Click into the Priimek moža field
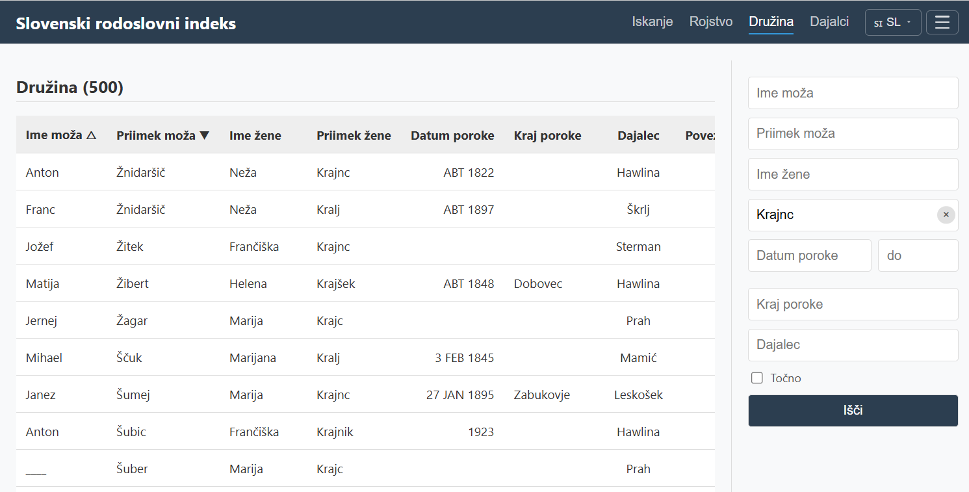 (x=853, y=134)
